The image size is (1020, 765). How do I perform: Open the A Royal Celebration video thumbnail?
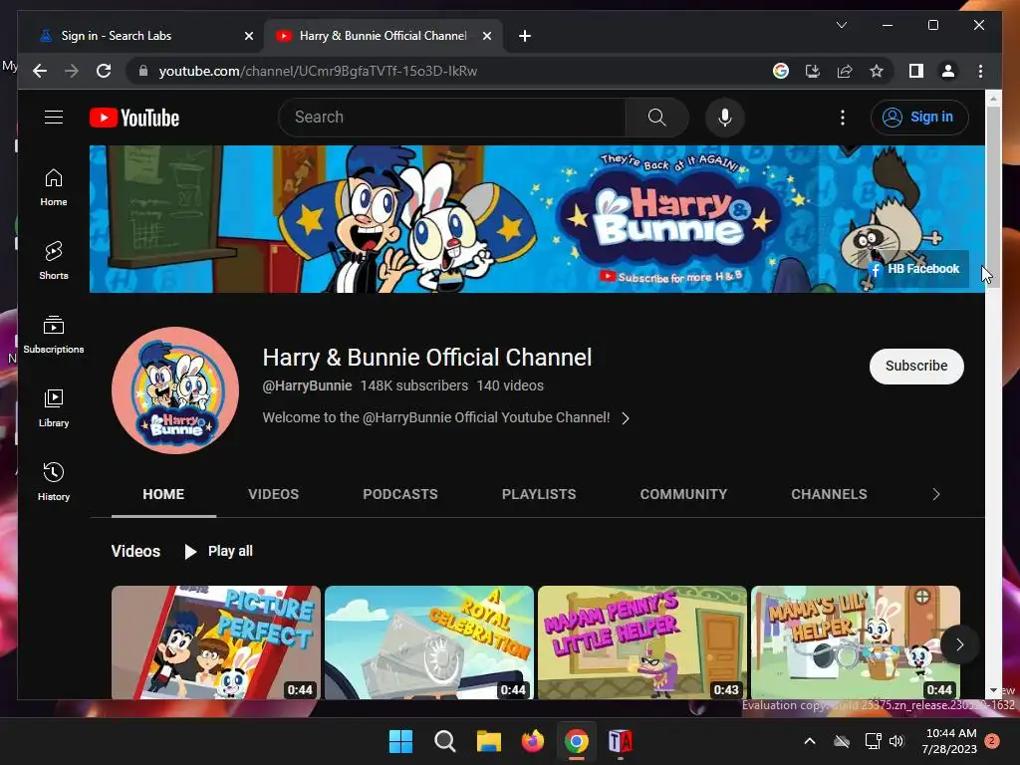click(x=428, y=642)
